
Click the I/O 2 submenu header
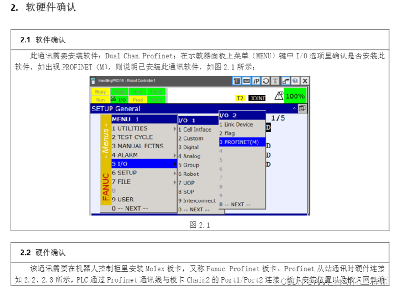pos(242,116)
